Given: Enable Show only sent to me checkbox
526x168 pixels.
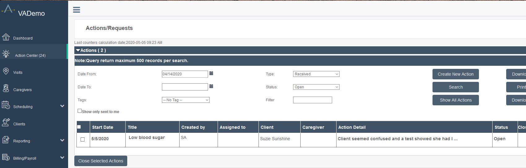Looking at the screenshot, I should [x=80, y=111].
